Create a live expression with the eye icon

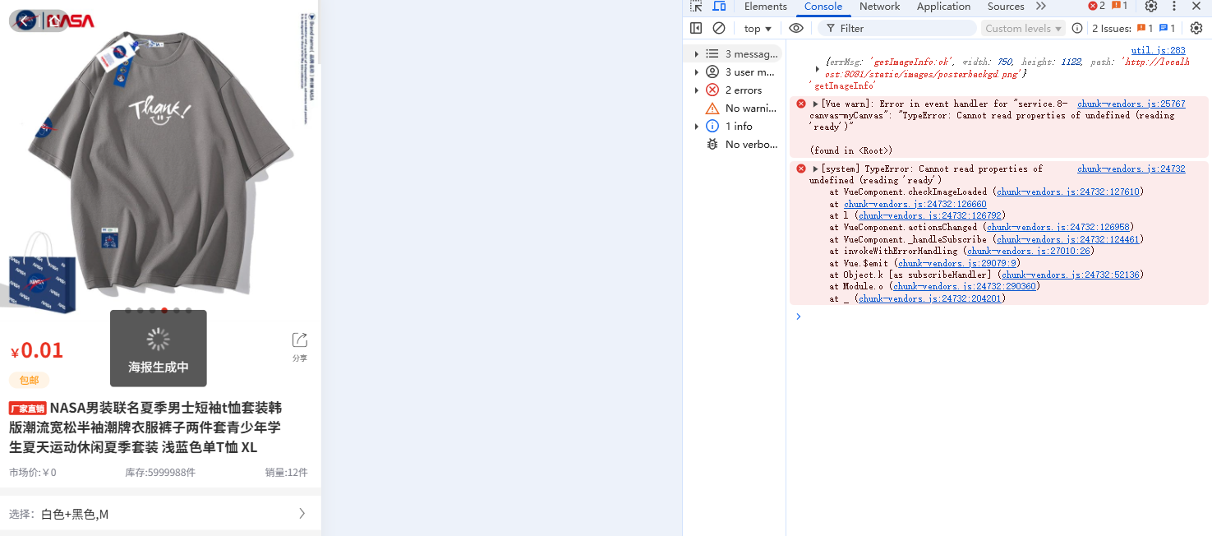[x=795, y=28]
